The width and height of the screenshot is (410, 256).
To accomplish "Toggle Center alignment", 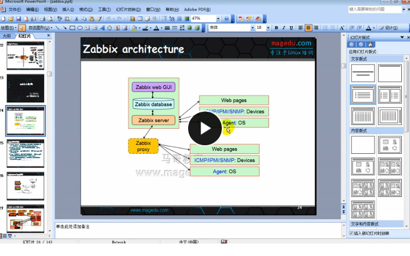I will point(308,28).
